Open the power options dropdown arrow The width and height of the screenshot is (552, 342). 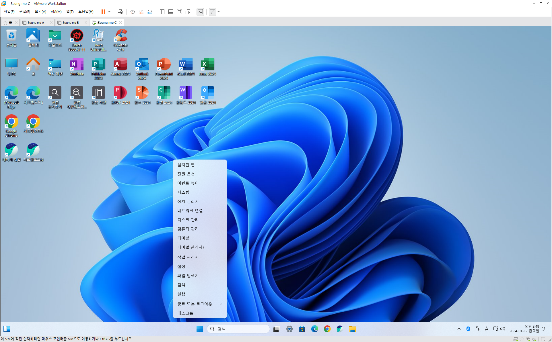[x=109, y=12]
